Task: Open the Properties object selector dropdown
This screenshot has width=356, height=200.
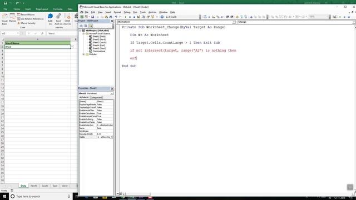Action: (112, 93)
